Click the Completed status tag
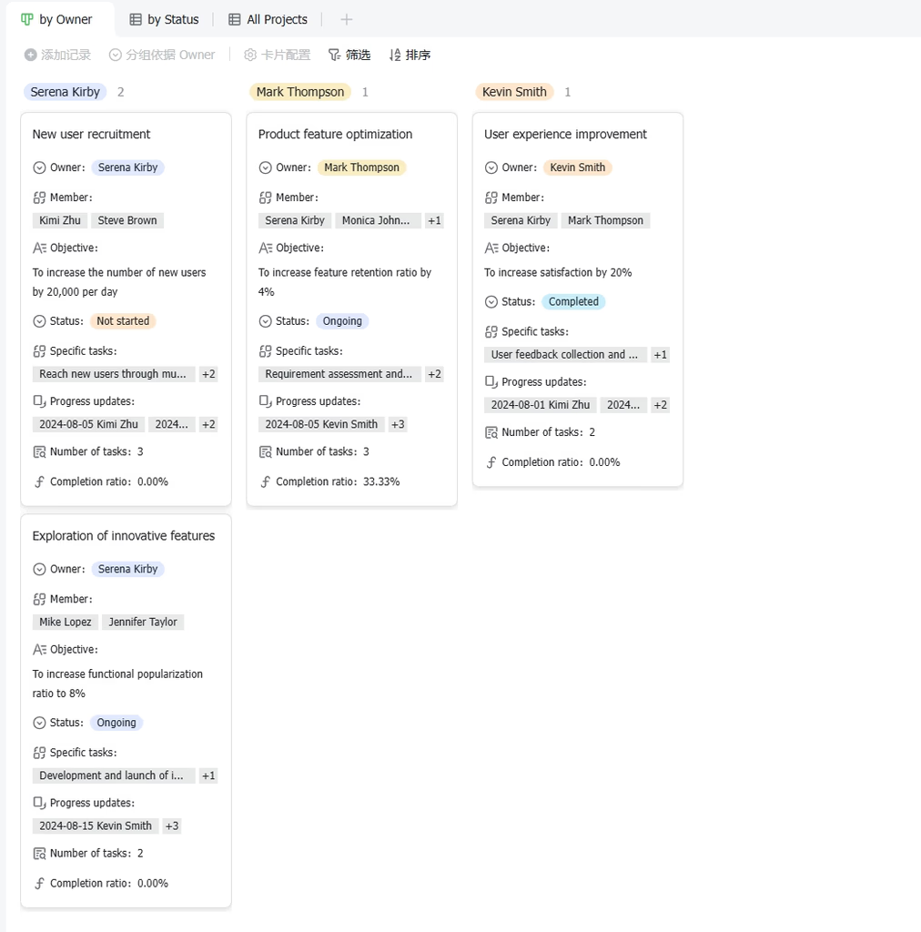 (573, 302)
